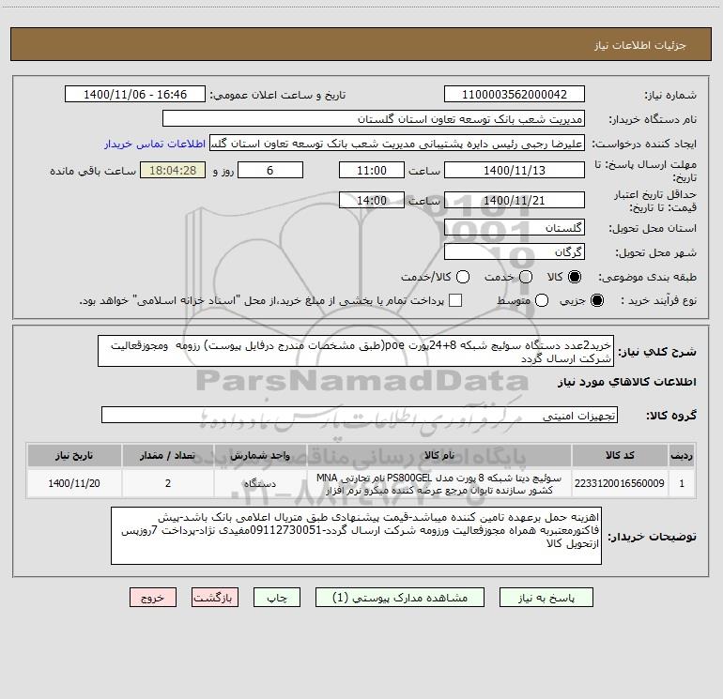The width and height of the screenshot is (723, 699).
Task: Select the کالا radio button
Action: point(575,277)
